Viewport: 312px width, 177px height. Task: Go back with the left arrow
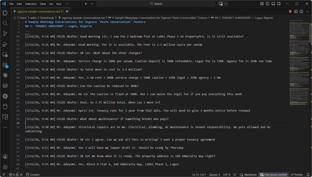86,4
